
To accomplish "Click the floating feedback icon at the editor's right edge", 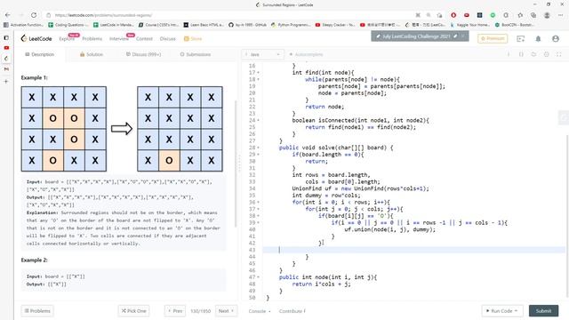I will [x=563, y=117].
